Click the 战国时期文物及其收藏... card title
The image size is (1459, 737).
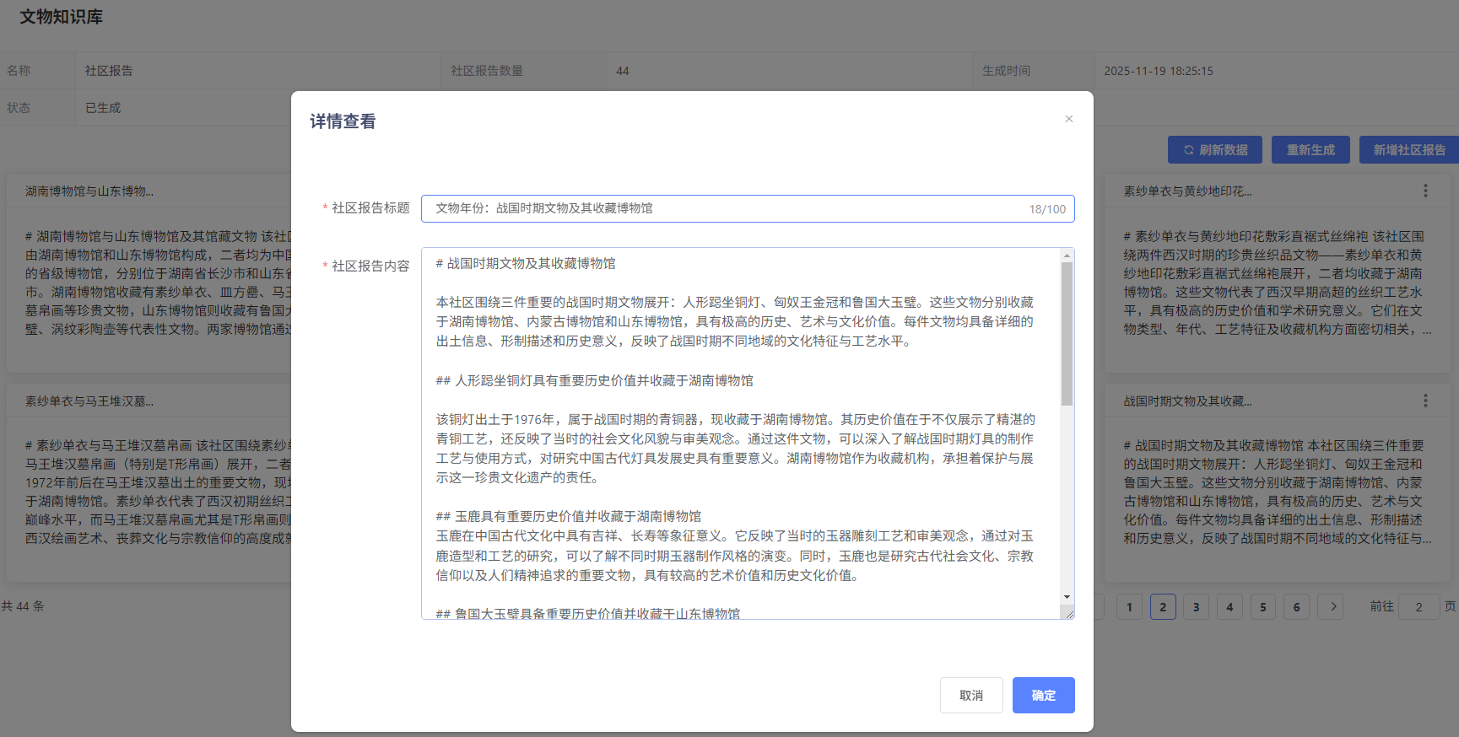tap(1187, 401)
